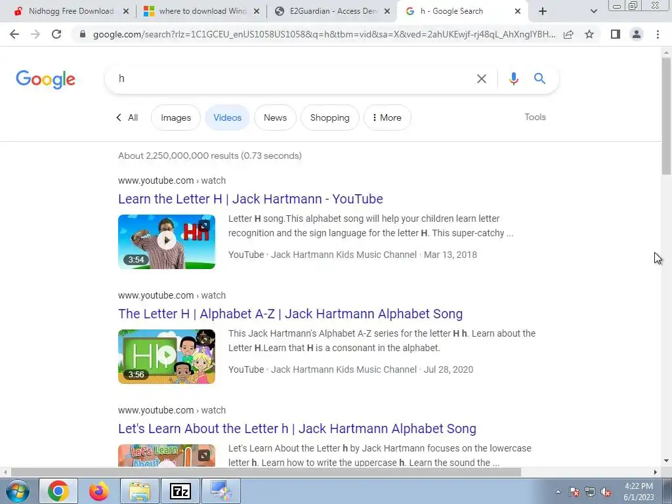The height and width of the screenshot is (504, 672).
Task: Expand the More filters menu
Action: click(x=387, y=117)
